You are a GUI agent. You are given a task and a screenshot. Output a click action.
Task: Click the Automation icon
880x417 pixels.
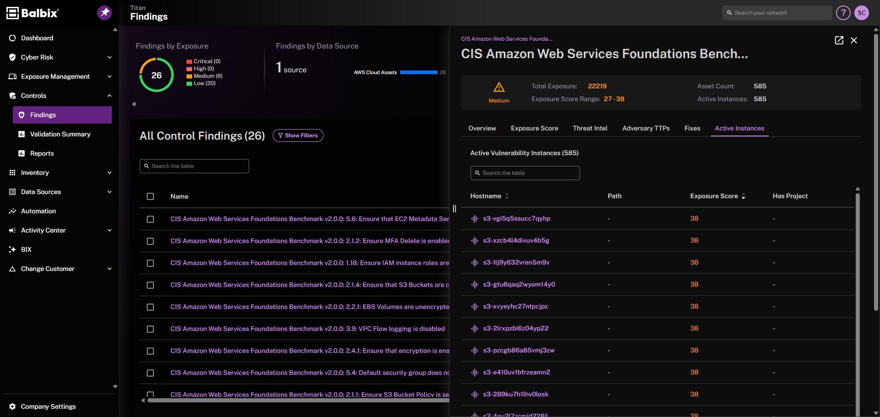pyautogui.click(x=12, y=211)
